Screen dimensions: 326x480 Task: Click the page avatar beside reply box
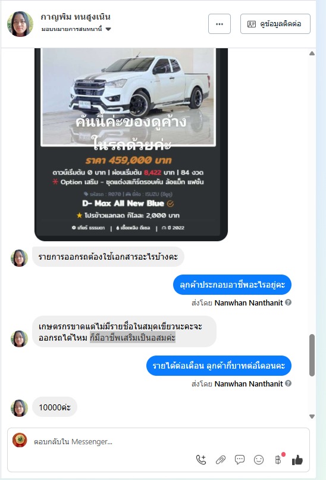20,440
